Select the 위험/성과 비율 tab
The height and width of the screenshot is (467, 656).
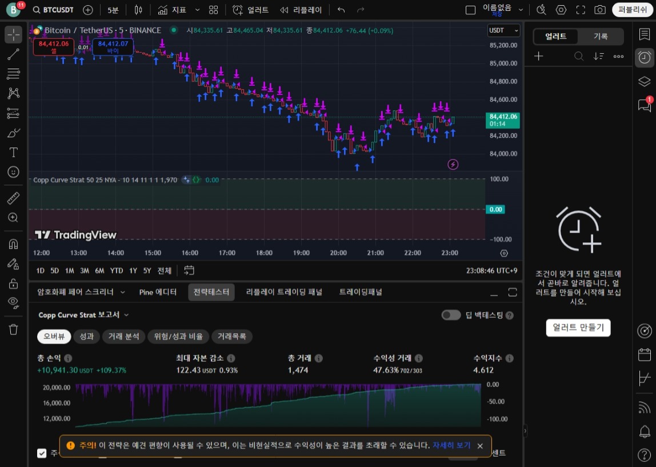pos(178,337)
